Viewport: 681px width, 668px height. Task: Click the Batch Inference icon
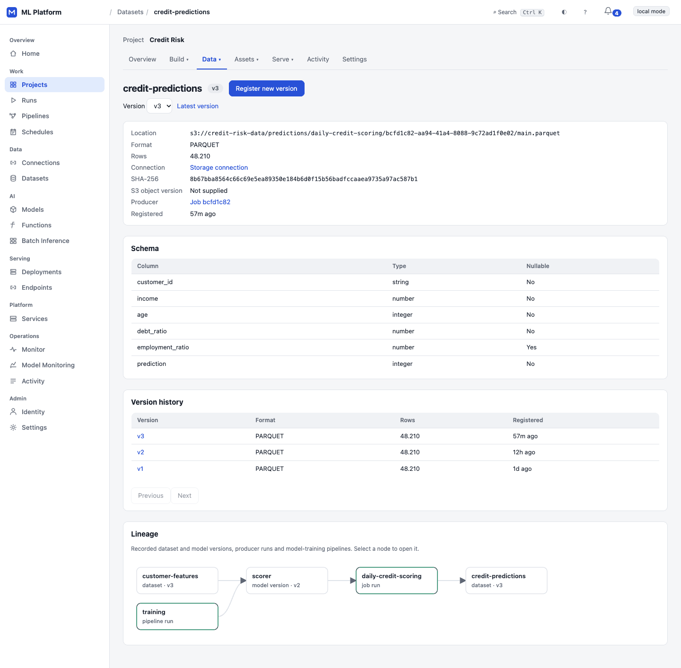[x=13, y=241]
